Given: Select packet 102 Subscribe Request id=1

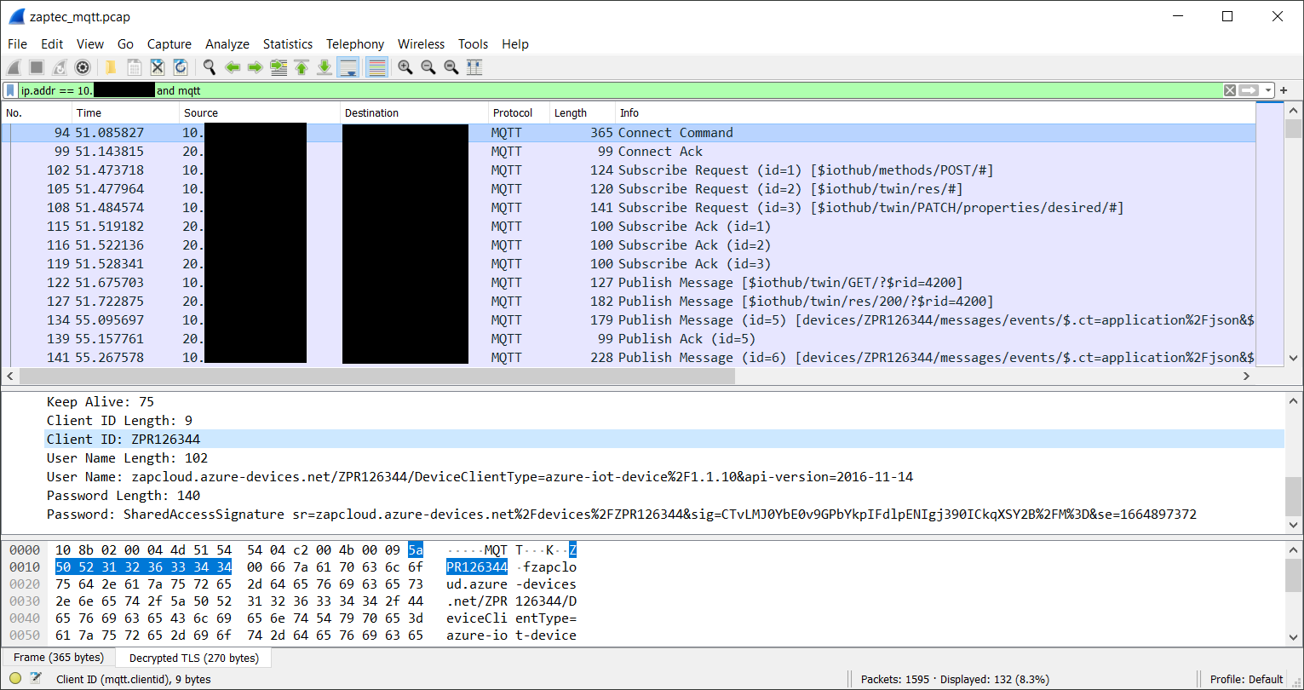Looking at the screenshot, I should pos(629,170).
